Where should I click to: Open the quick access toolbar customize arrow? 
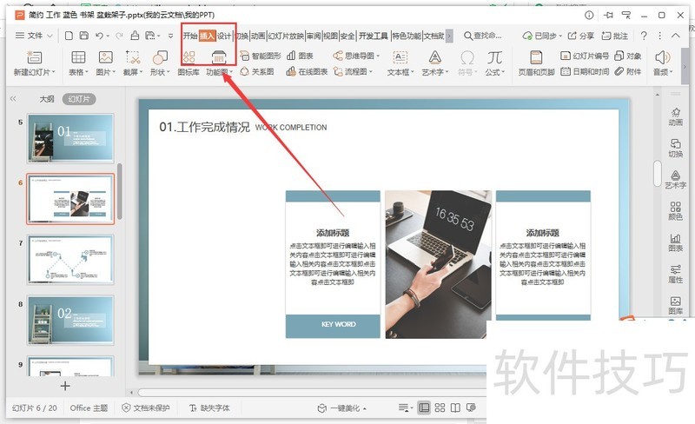tap(170, 36)
